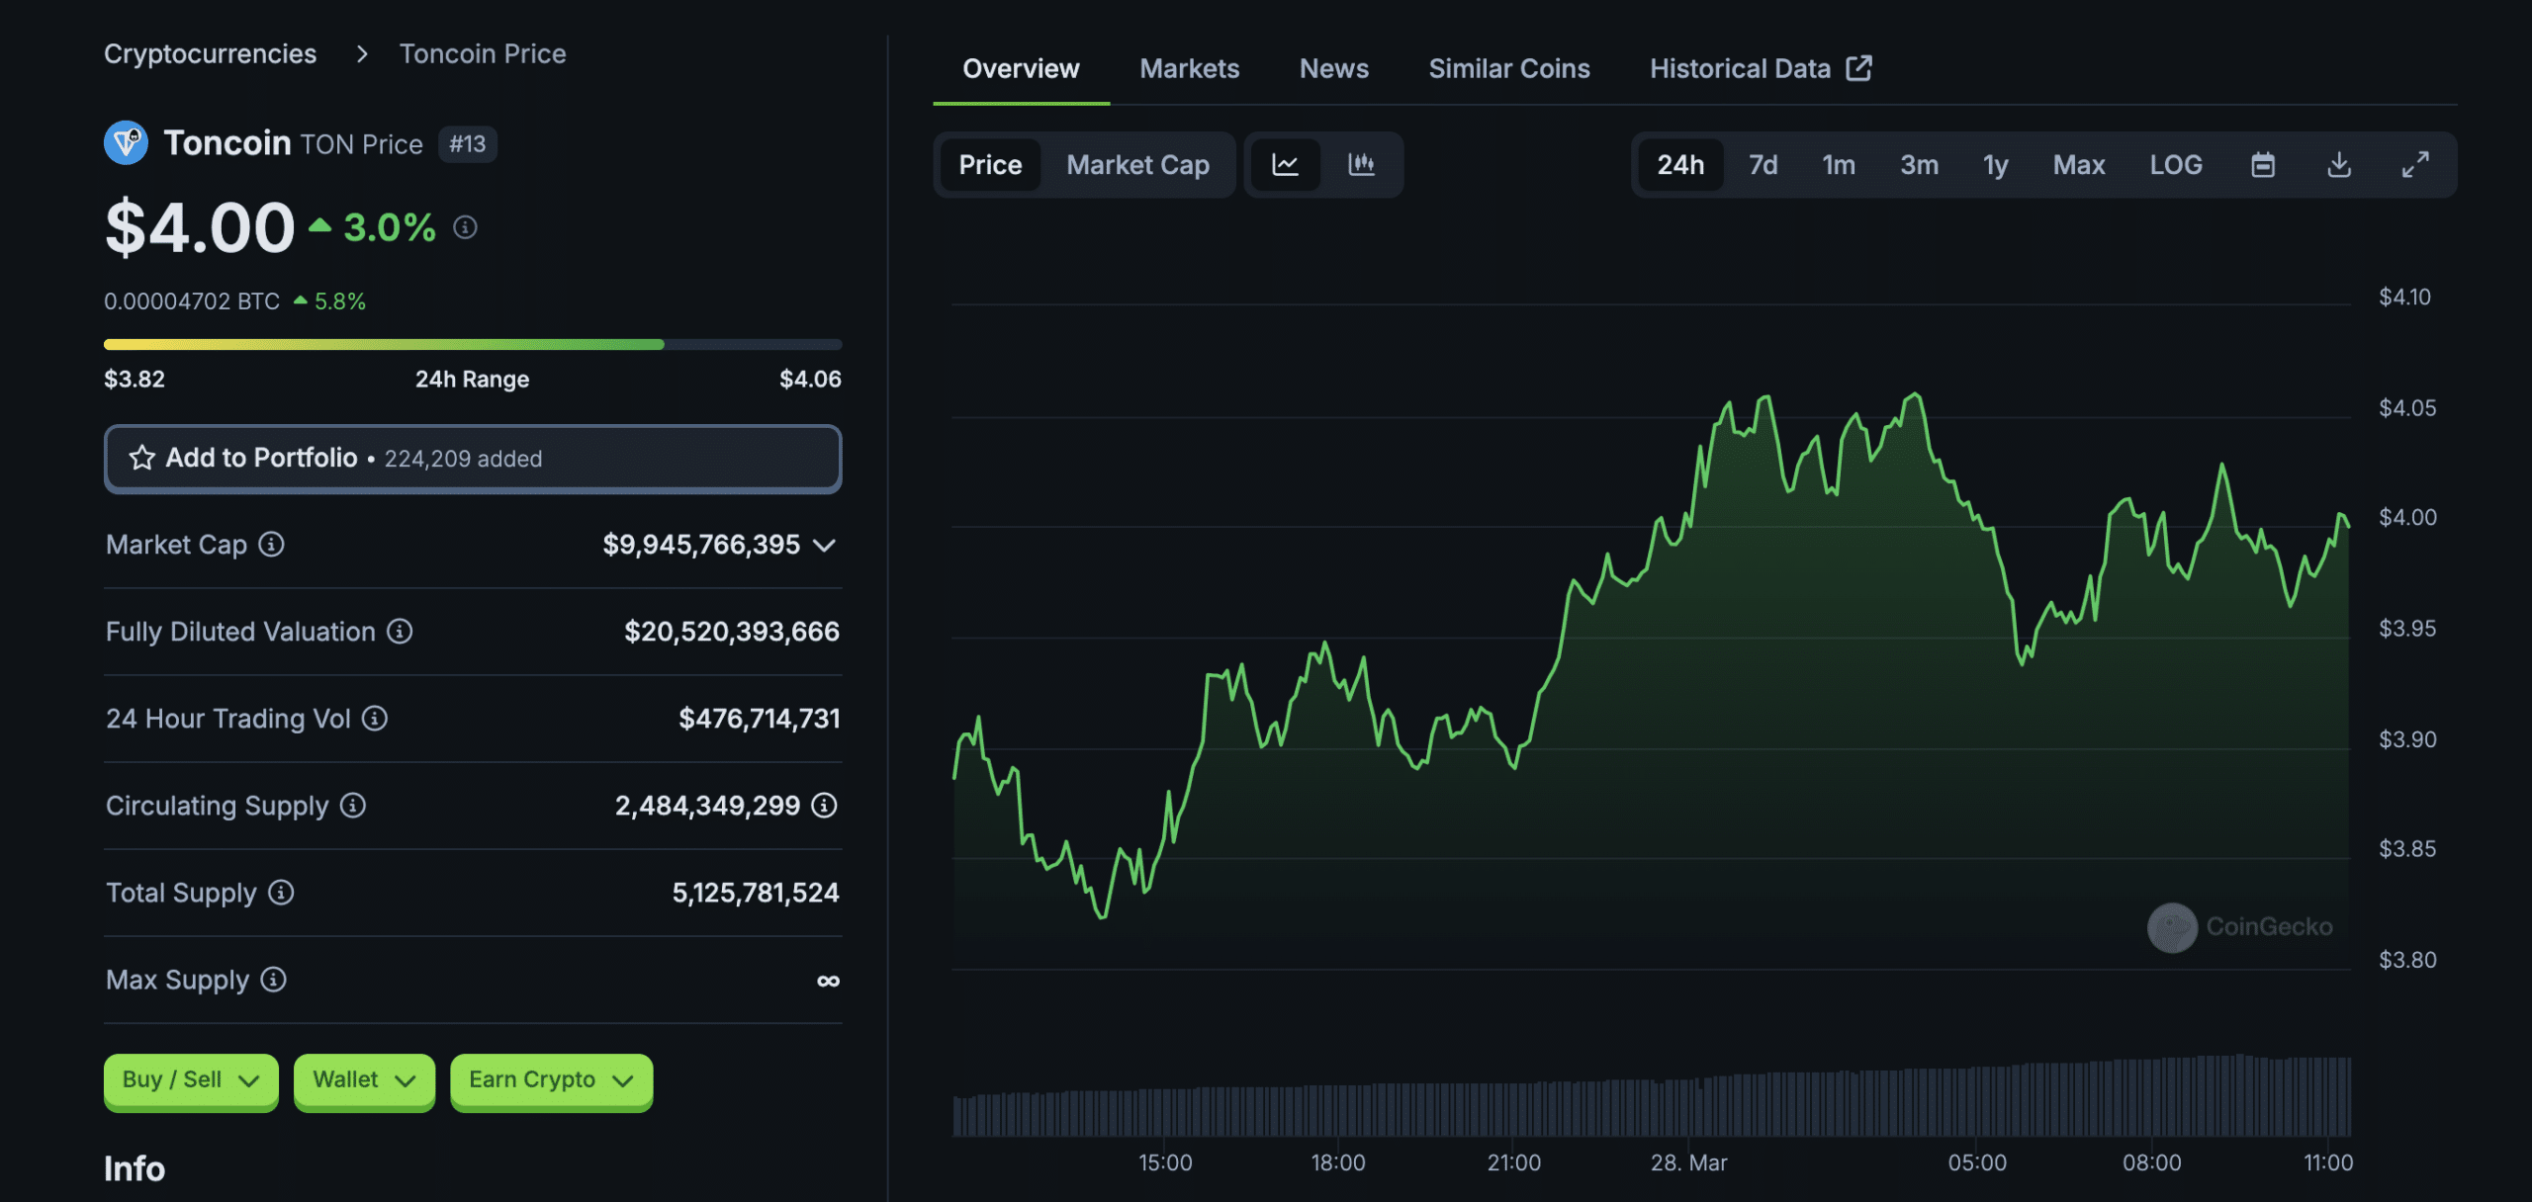Image resolution: width=2532 pixels, height=1202 pixels.
Task: Click the Info section heading
Action: click(135, 1169)
